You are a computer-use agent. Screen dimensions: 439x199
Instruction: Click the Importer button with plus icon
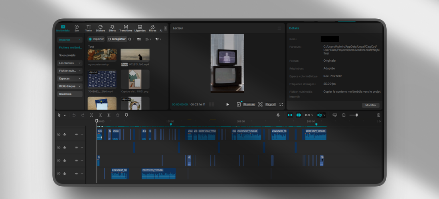96,39
